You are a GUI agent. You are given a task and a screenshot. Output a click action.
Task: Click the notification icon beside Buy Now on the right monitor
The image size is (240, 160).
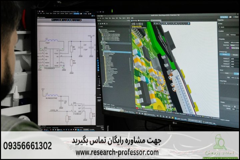[x=230, y=17]
